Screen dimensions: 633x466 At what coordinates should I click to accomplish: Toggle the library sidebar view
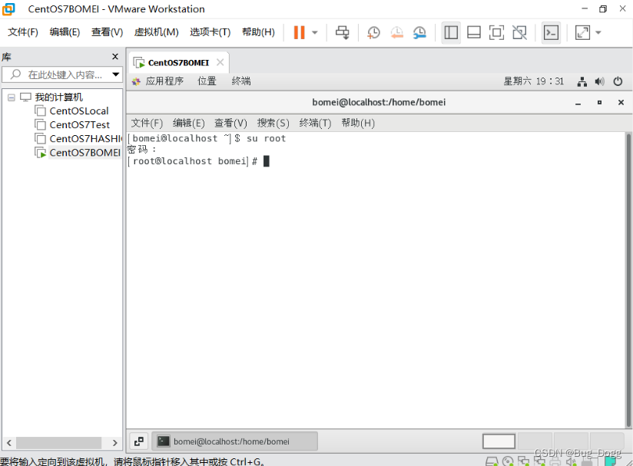tap(450, 32)
